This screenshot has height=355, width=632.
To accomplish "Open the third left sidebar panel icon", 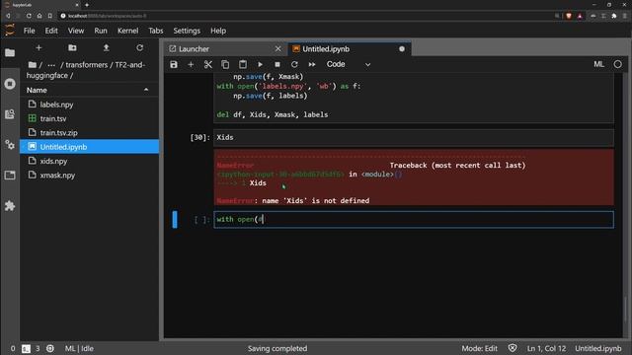I will [x=10, y=114].
